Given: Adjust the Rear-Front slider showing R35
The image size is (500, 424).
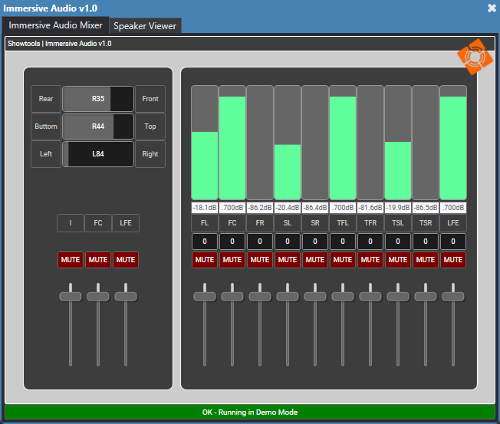Looking at the screenshot, I should tap(98, 99).
